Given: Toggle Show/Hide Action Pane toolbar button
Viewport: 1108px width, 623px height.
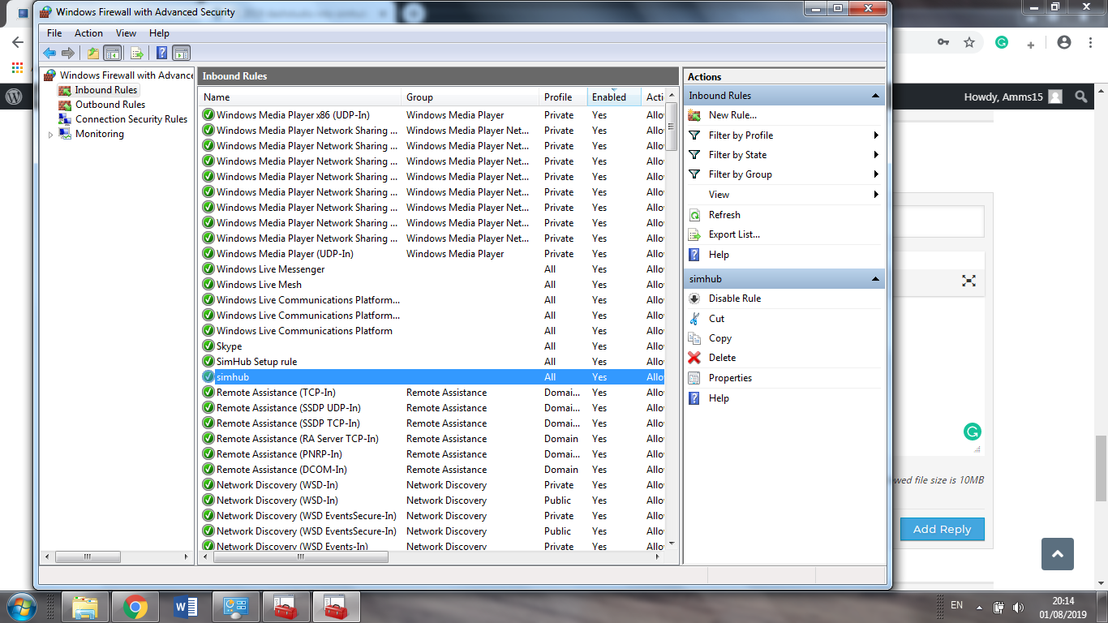Looking at the screenshot, I should pos(181,54).
